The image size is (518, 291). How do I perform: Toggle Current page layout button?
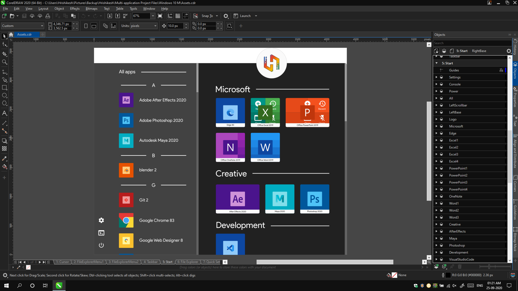click(x=113, y=26)
